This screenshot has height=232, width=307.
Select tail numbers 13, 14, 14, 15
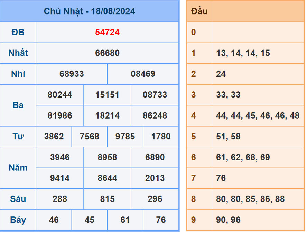point(238,53)
